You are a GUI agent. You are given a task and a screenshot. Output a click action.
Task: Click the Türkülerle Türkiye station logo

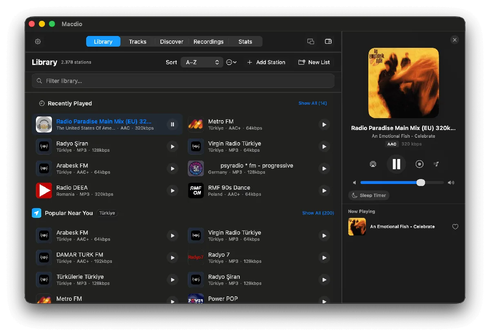tap(44, 280)
